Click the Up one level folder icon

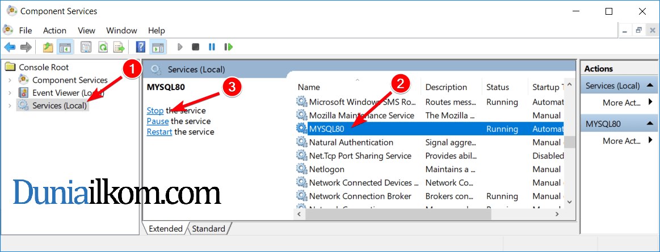[x=48, y=47]
